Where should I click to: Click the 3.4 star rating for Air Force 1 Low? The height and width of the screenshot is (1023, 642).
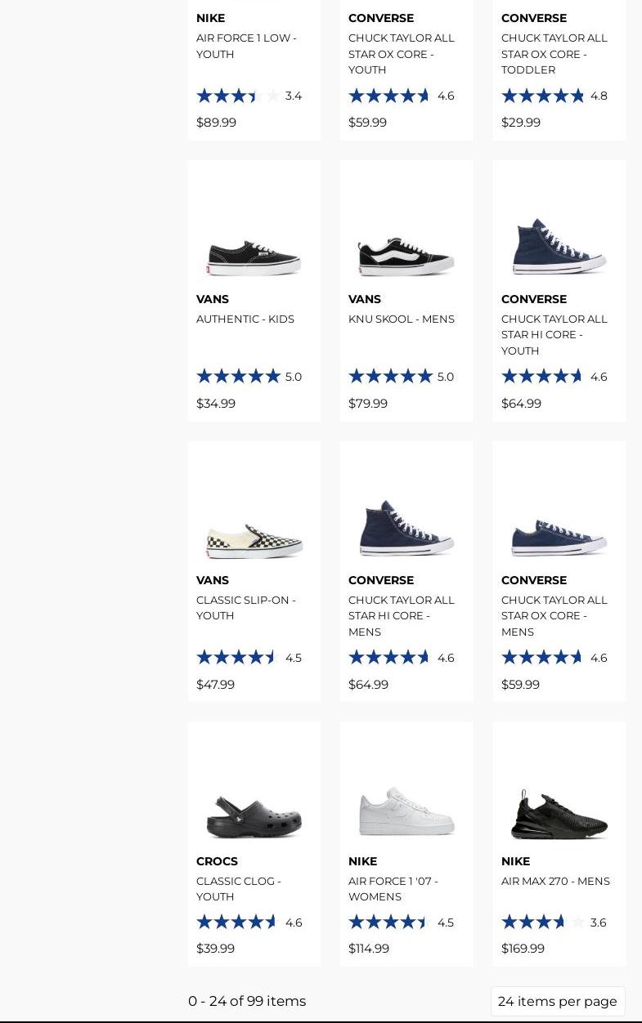coord(249,96)
